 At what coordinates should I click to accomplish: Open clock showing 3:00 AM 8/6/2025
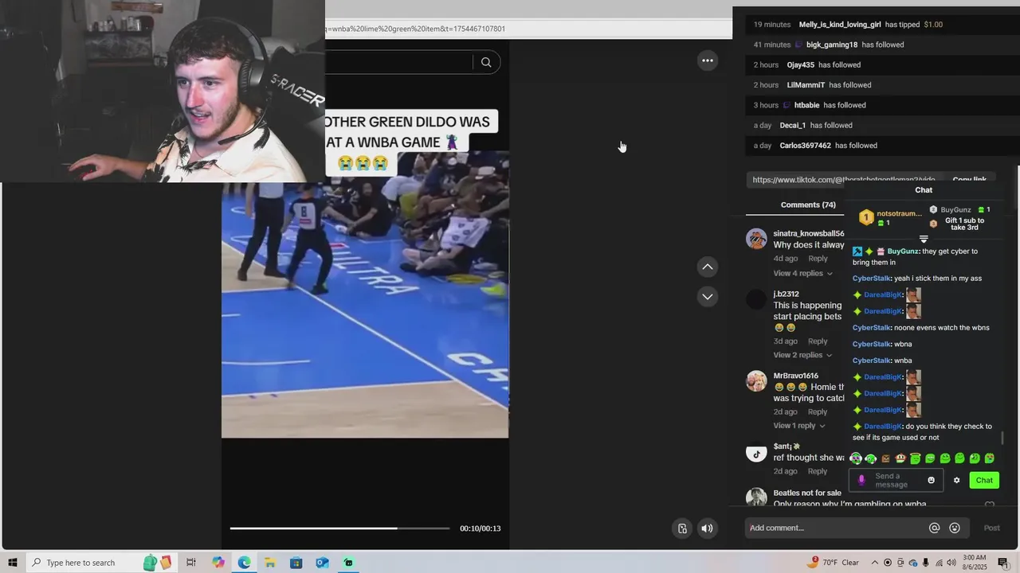point(975,563)
